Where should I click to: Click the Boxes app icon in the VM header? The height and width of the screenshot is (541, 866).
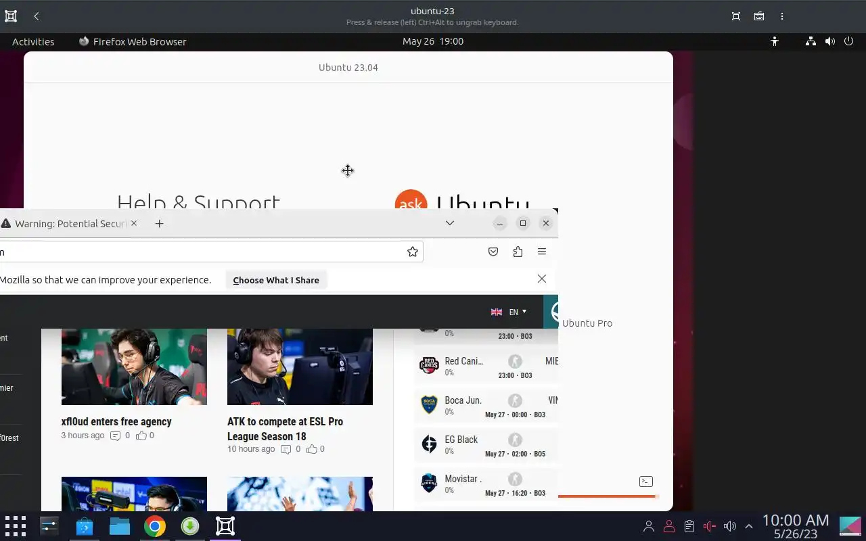point(11,16)
